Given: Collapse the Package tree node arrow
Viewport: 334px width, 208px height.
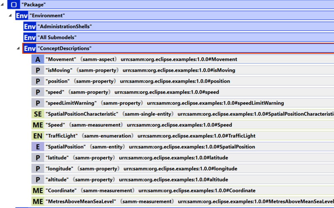Looking at the screenshot, I should pyautogui.click(x=2, y=4).
